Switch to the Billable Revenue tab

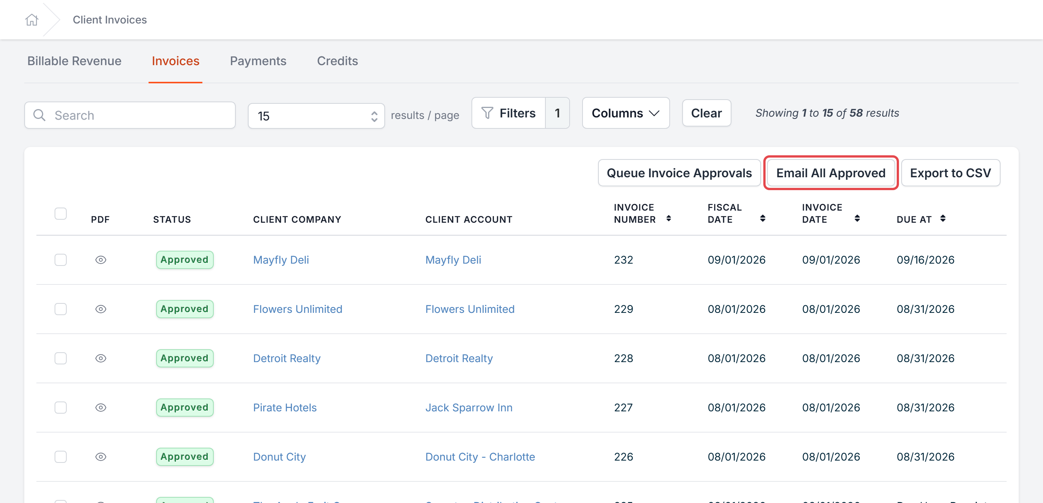(74, 61)
